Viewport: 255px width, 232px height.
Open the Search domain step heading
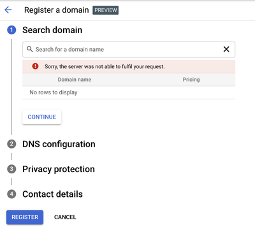(52, 30)
